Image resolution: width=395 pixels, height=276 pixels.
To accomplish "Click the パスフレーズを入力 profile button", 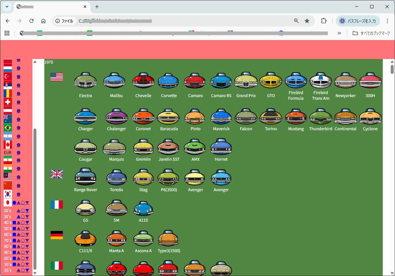I will pos(358,21).
